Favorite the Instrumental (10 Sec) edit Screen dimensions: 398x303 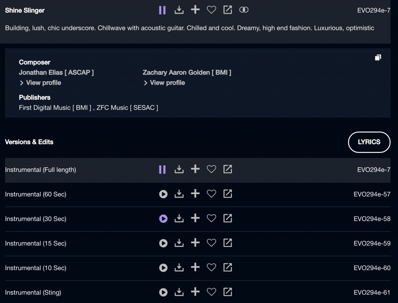pos(211,268)
